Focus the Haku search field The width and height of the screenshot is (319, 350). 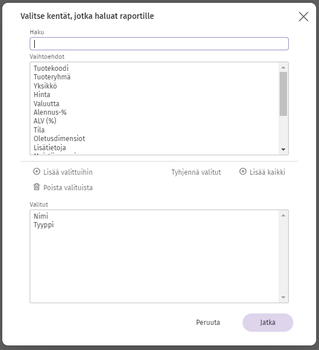[x=159, y=44]
